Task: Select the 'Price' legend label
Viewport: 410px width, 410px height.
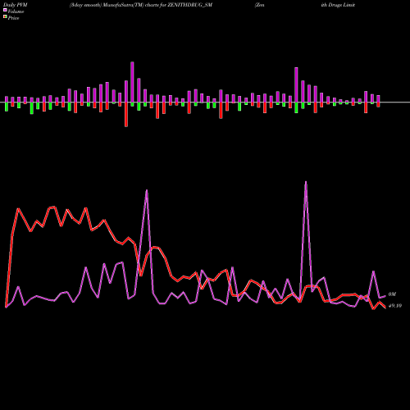Action: point(14,18)
